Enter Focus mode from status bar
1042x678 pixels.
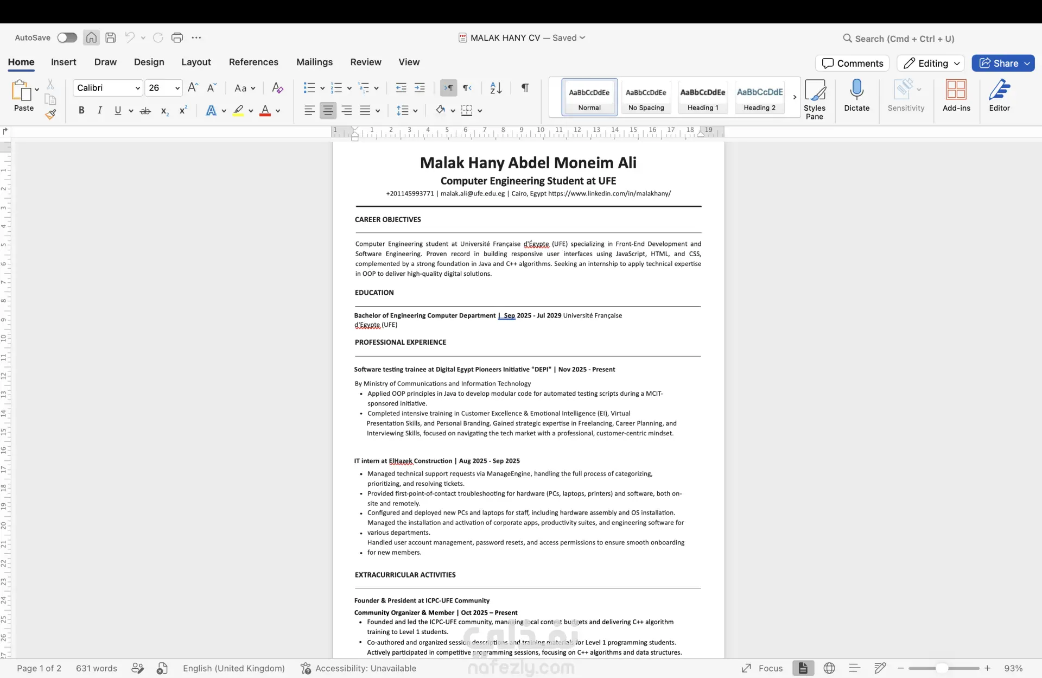(763, 668)
